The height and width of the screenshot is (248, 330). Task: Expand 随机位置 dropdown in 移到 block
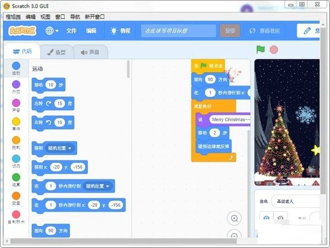tap(62, 148)
